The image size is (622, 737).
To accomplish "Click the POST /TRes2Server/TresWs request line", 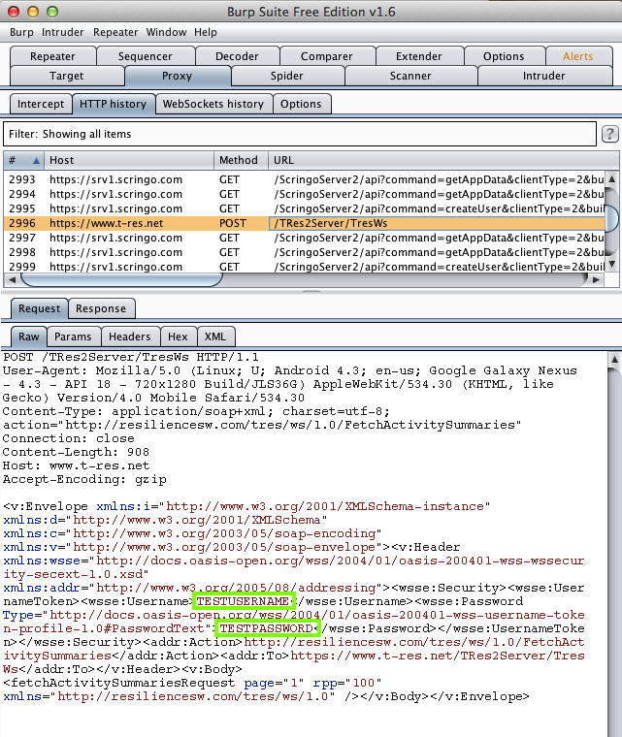I will [x=131, y=357].
